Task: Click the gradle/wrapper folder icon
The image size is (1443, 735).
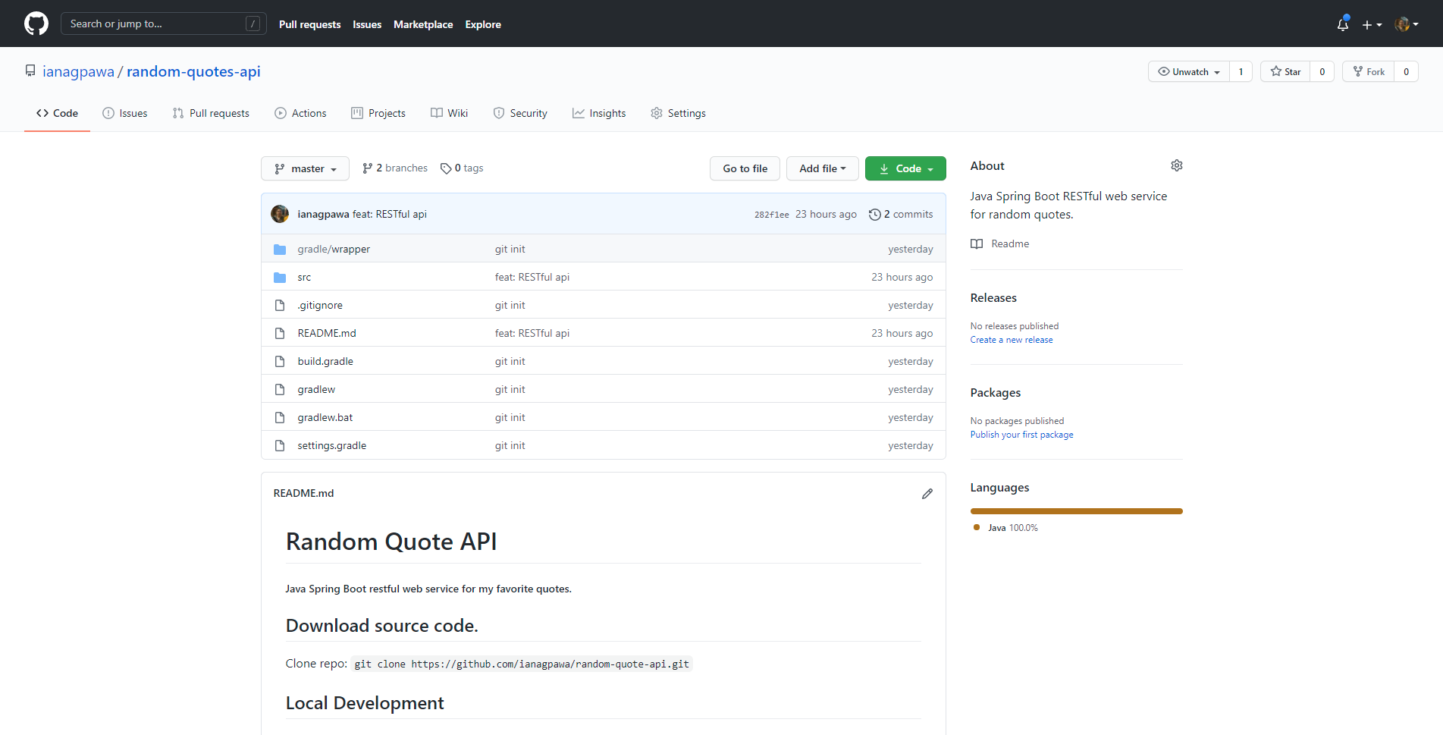Action: point(280,249)
